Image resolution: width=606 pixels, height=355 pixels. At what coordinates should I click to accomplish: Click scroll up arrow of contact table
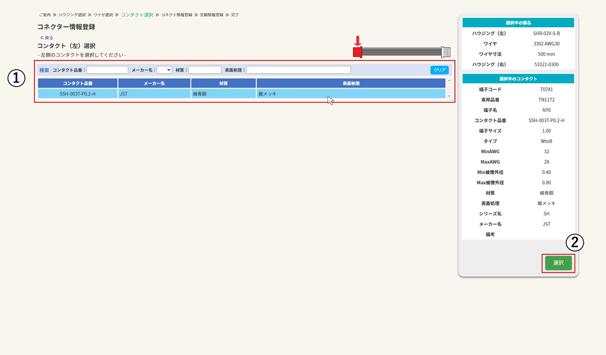click(449, 81)
